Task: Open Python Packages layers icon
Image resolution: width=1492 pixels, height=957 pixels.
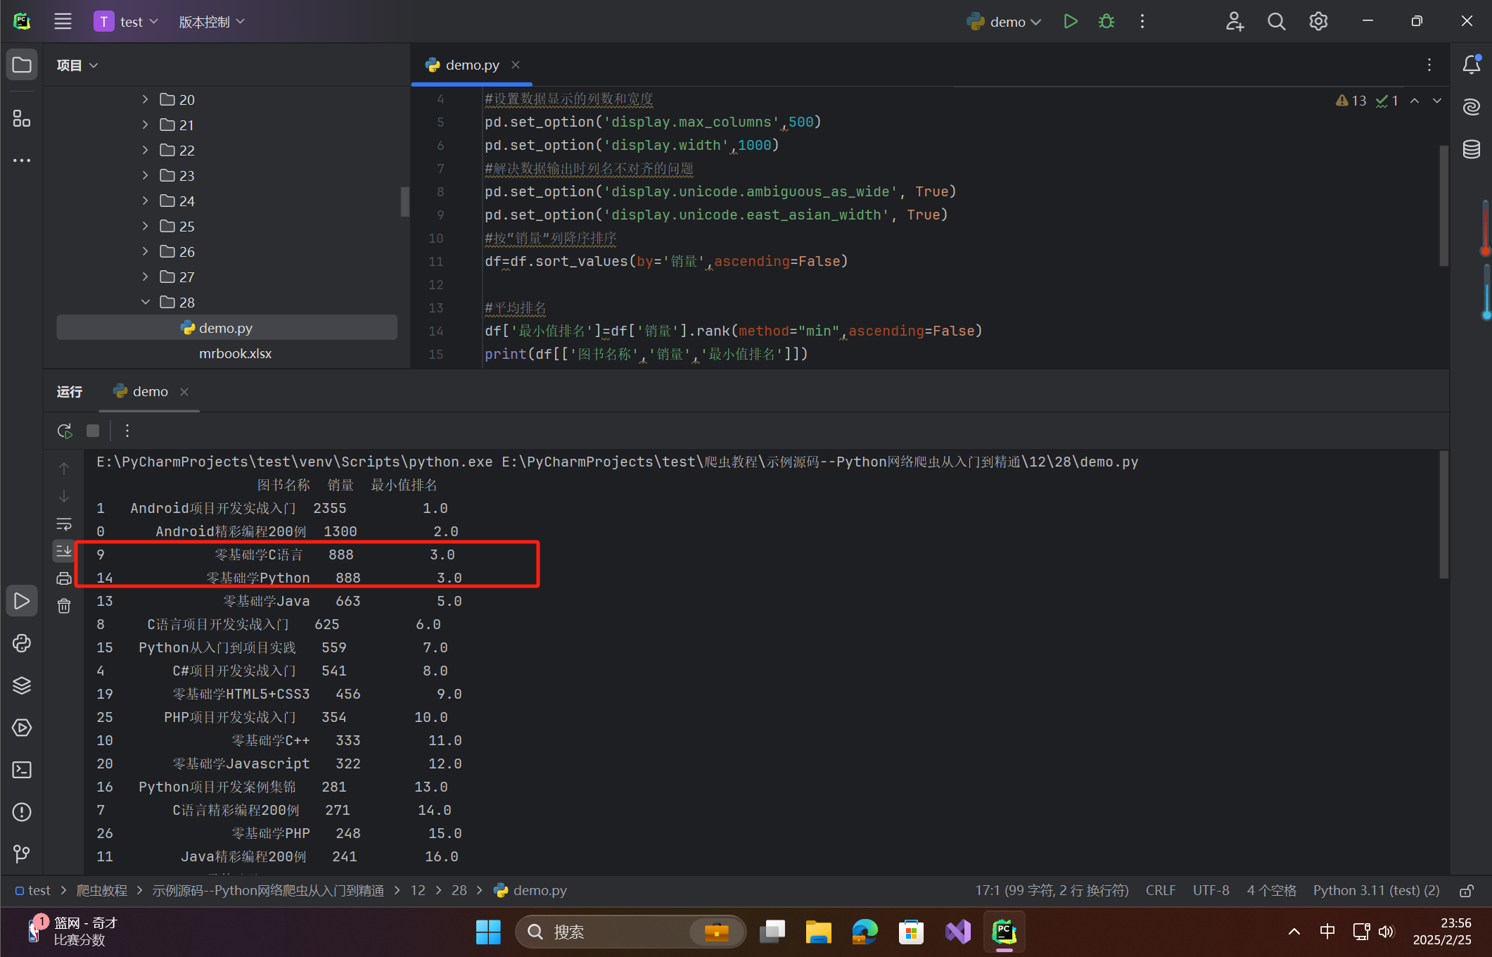Action: (22, 685)
